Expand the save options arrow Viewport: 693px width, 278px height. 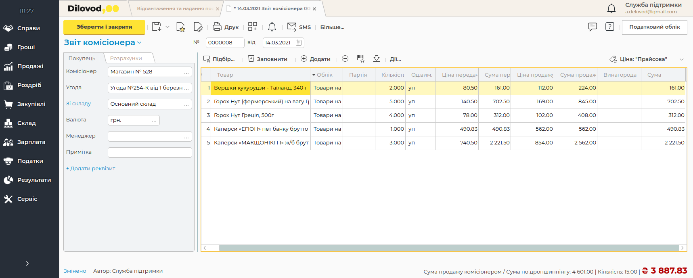click(167, 27)
